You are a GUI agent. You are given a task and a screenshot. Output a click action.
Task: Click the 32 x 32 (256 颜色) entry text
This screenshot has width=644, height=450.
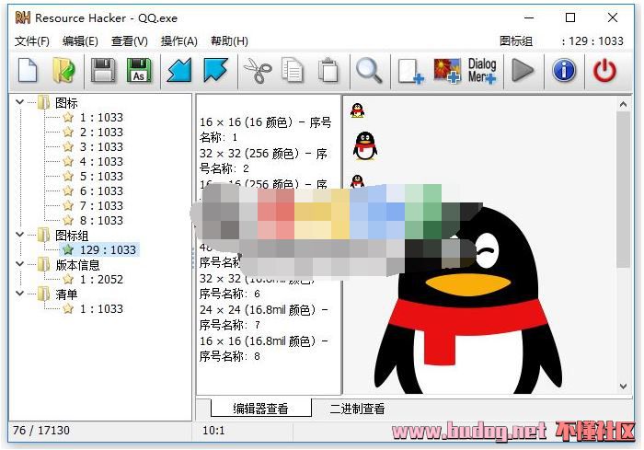tap(263, 161)
